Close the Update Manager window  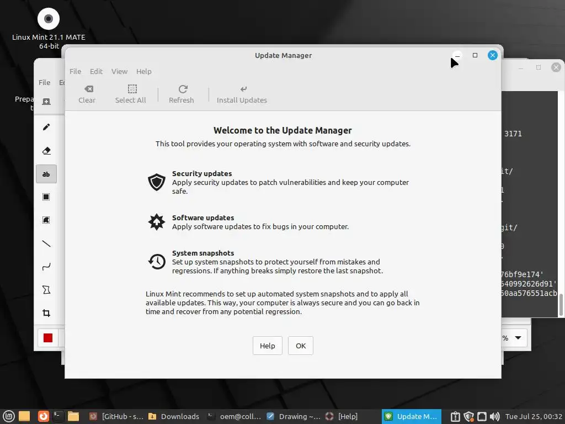493,55
